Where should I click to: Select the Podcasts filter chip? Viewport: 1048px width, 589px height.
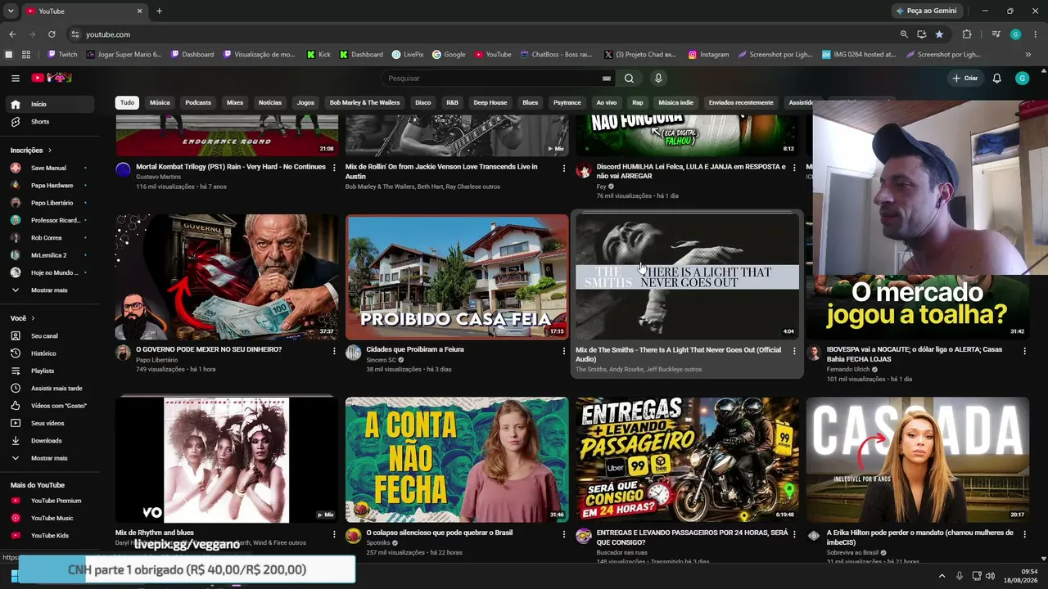pyautogui.click(x=198, y=103)
